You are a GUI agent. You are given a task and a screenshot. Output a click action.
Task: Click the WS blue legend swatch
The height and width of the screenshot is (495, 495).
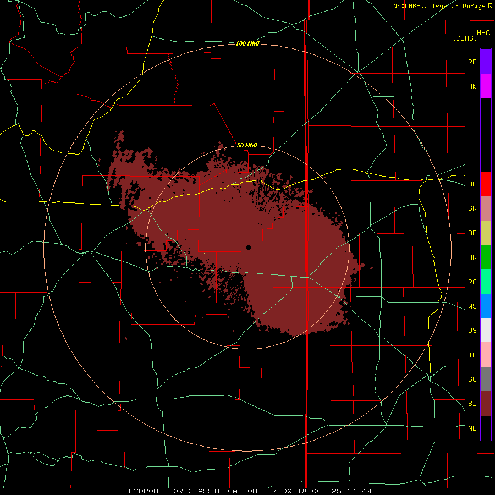(x=486, y=306)
